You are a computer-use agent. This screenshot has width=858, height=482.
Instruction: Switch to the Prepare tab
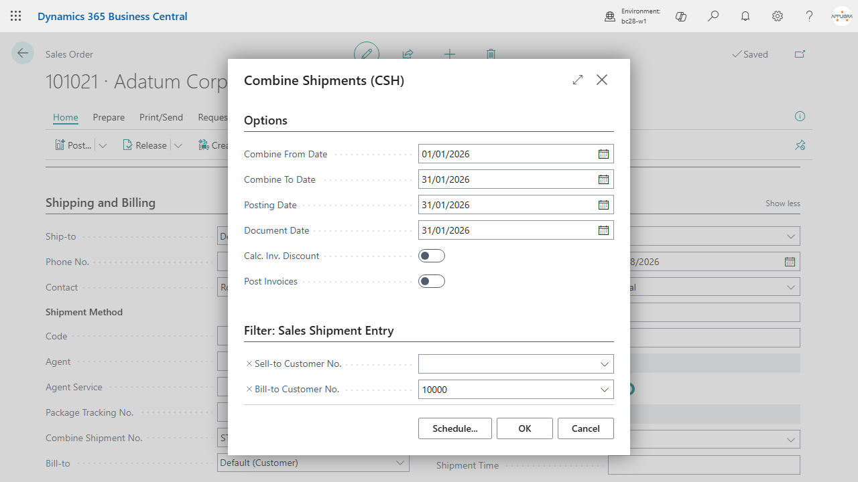(109, 117)
